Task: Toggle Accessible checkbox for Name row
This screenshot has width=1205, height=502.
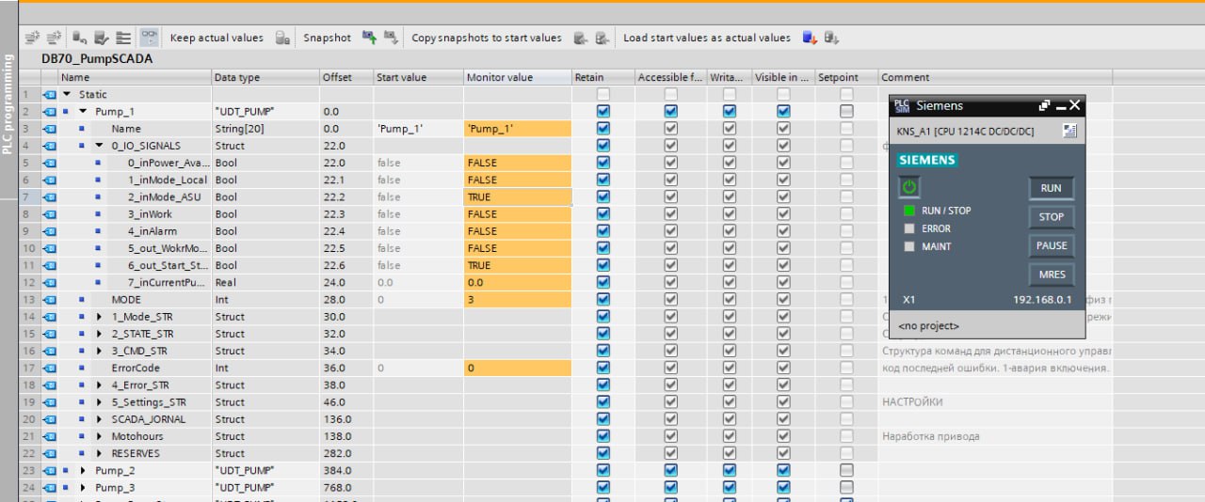Action: (670, 128)
